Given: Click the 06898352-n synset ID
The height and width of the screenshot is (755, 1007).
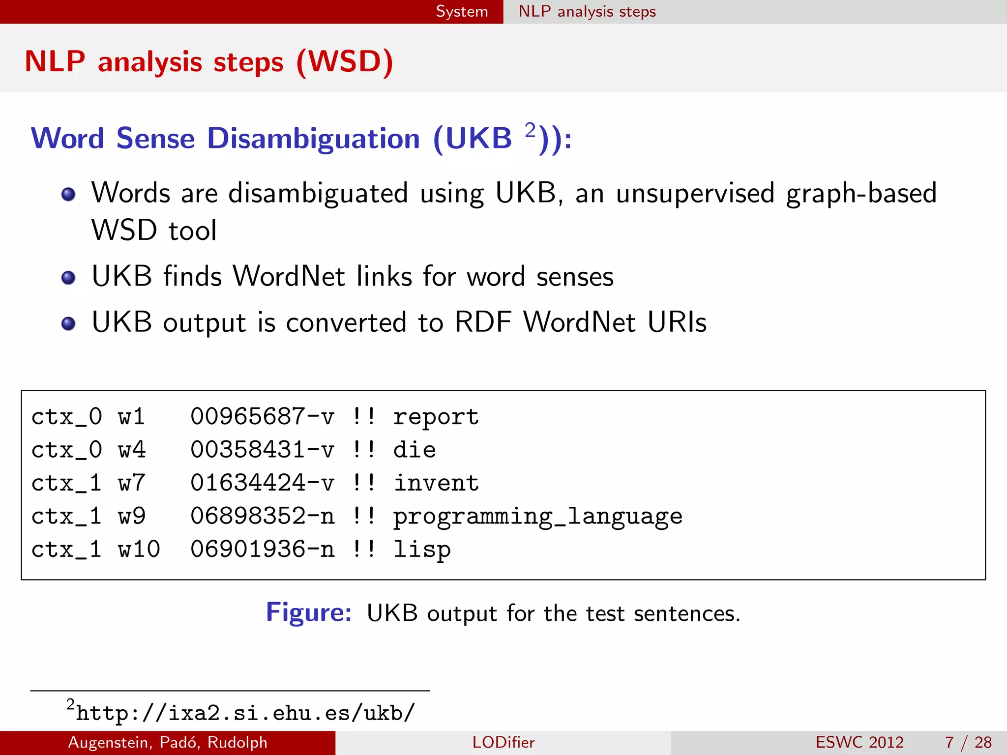Looking at the screenshot, I should click(263, 516).
